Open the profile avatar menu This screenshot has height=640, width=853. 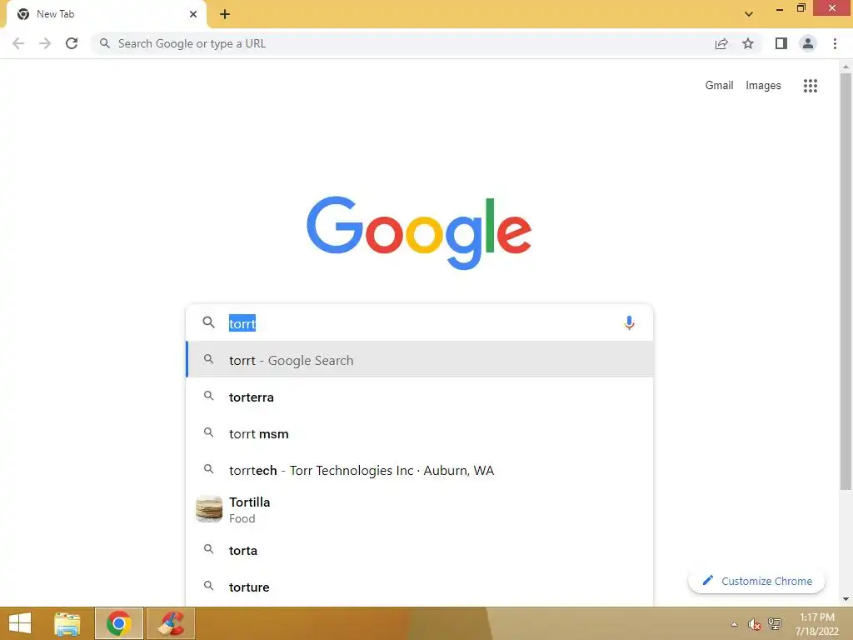[x=808, y=43]
